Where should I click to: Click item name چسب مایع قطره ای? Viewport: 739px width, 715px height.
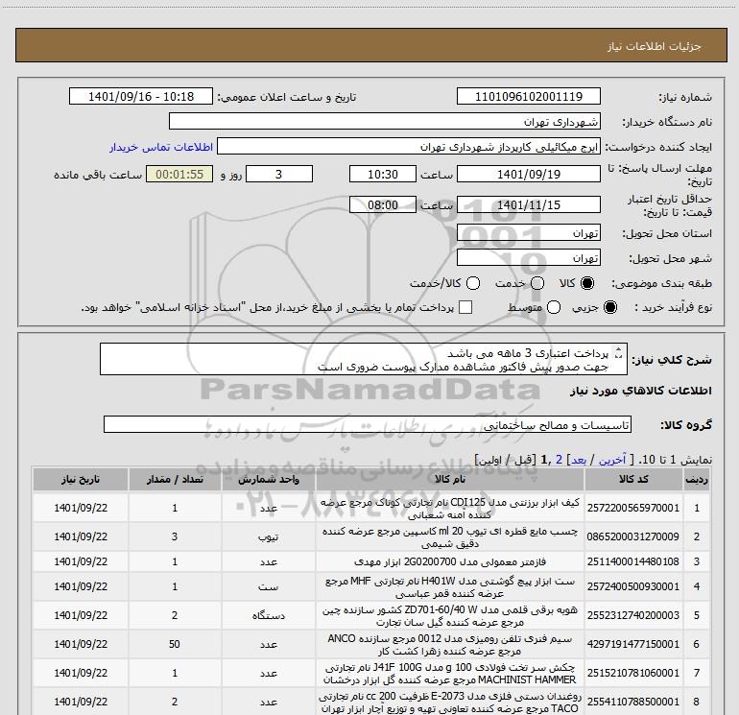450,536
